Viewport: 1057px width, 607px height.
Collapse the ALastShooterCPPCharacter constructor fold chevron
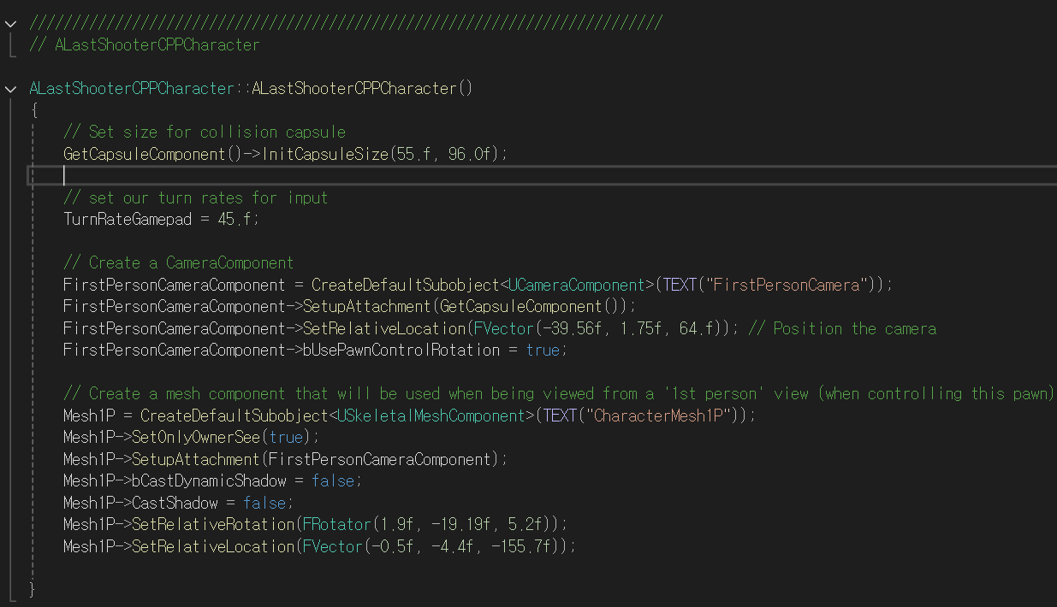pos(10,89)
